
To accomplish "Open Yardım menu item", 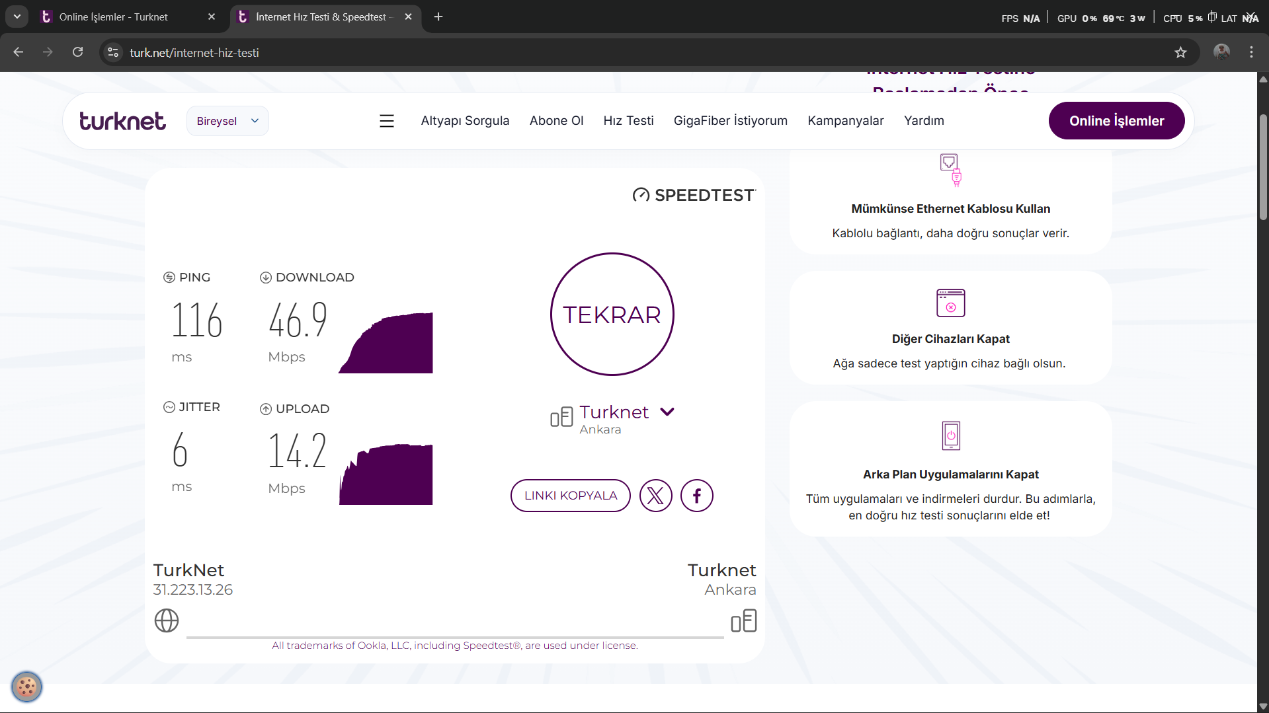I will pos(924,121).
